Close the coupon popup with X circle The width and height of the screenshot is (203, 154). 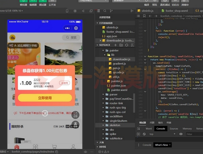tap(45, 113)
